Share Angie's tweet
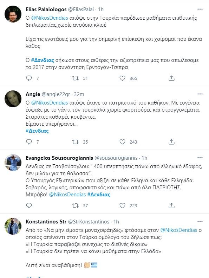Viewport: 209px width, 278px height. click(x=171, y=142)
